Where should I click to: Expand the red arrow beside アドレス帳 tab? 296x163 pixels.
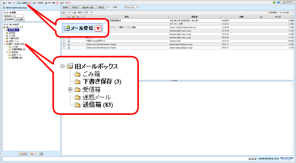(57, 3)
